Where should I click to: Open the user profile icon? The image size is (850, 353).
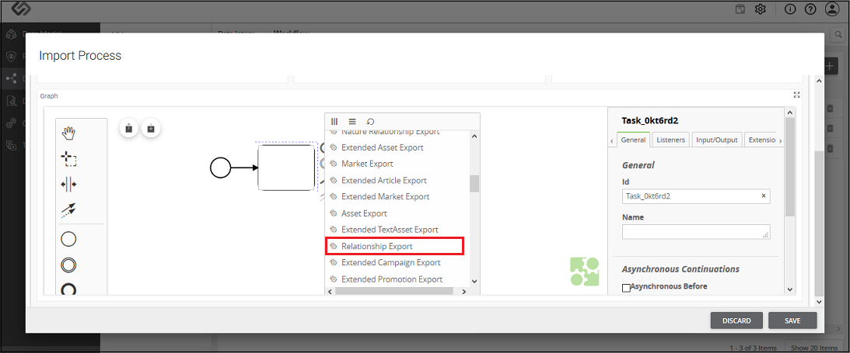click(831, 9)
